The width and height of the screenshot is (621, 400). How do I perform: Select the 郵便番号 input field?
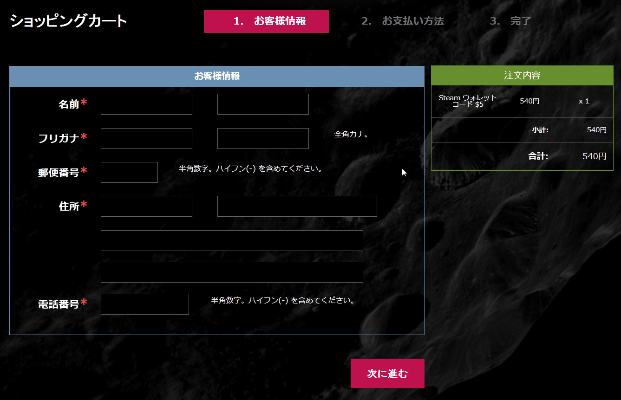point(129,172)
